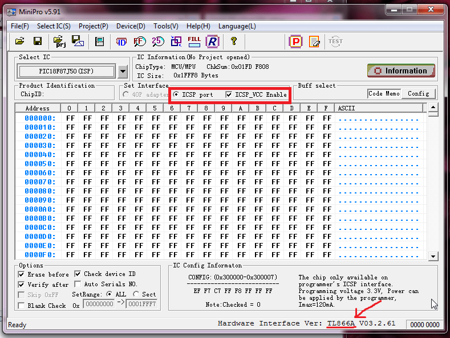The image size is (450, 338).
Task: Choose the Sect range radio button
Action: 136,294
